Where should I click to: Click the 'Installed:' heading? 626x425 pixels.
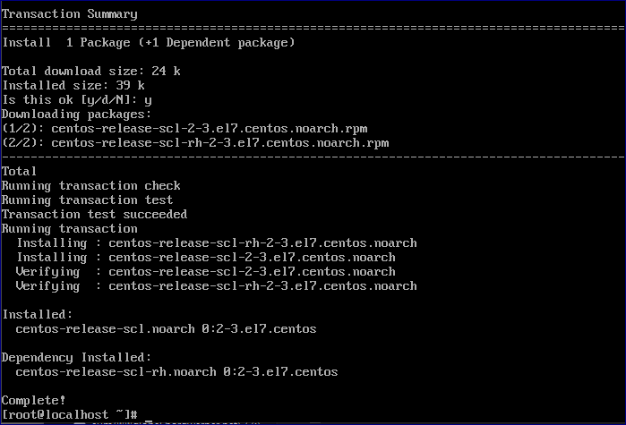pos(37,315)
